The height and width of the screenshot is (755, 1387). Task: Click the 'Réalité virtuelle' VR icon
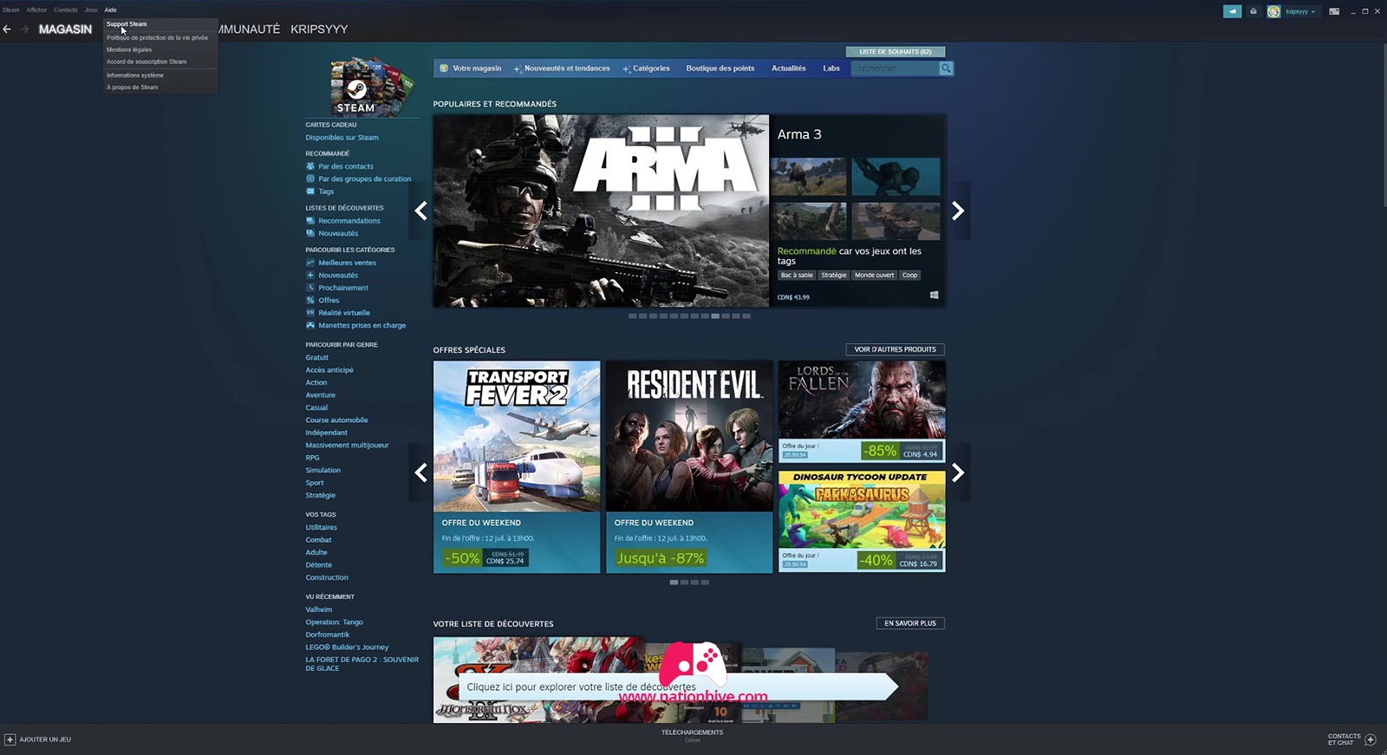pos(310,313)
